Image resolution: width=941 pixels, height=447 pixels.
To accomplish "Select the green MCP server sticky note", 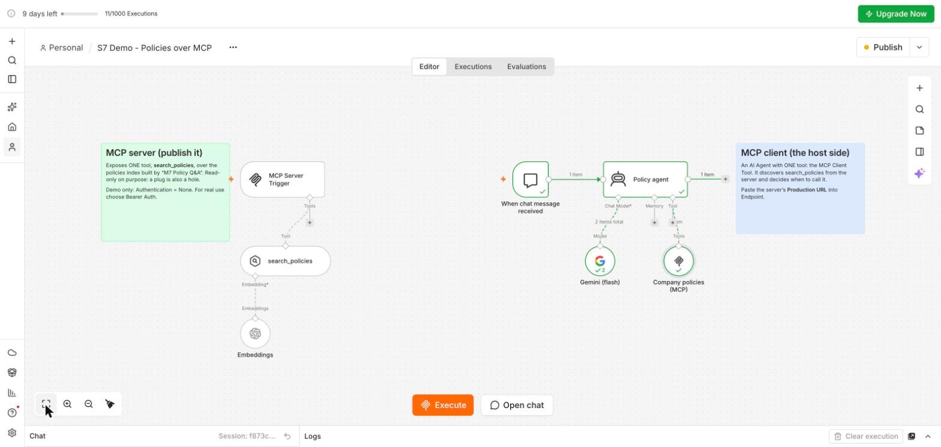I will (165, 192).
